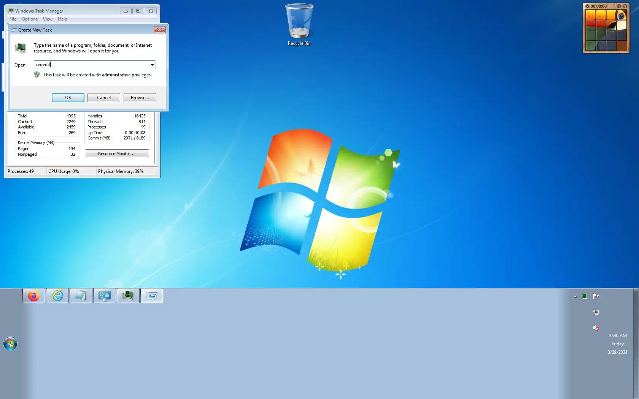Click OK in Create New Task dialog
Image resolution: width=639 pixels, height=399 pixels.
(x=68, y=98)
